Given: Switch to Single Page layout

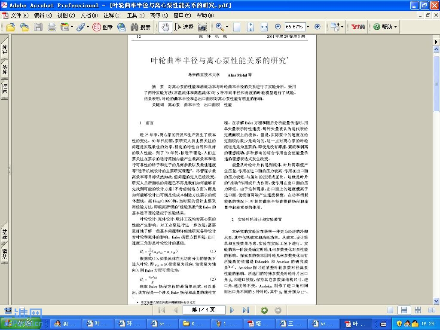Looking at the screenshot, I should pyautogui.click(x=390, y=310).
